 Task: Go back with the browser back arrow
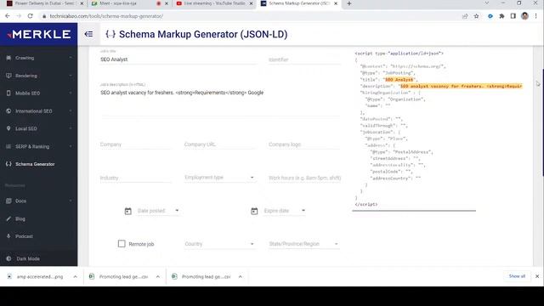click(x=8, y=16)
